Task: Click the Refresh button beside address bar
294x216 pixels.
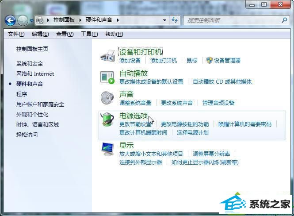Action: (x=175, y=20)
